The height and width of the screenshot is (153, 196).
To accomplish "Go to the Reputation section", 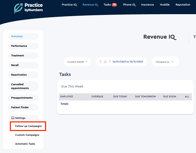I will pos(183,5).
